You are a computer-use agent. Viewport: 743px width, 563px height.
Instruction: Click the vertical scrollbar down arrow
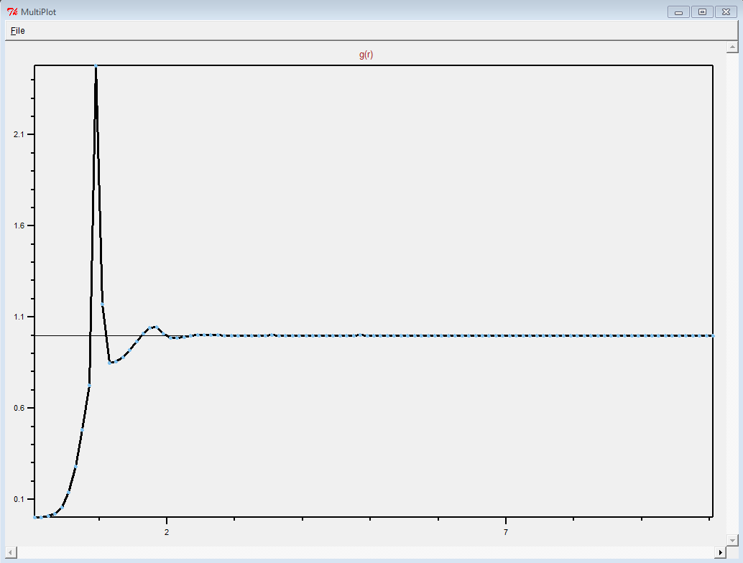[732, 540]
